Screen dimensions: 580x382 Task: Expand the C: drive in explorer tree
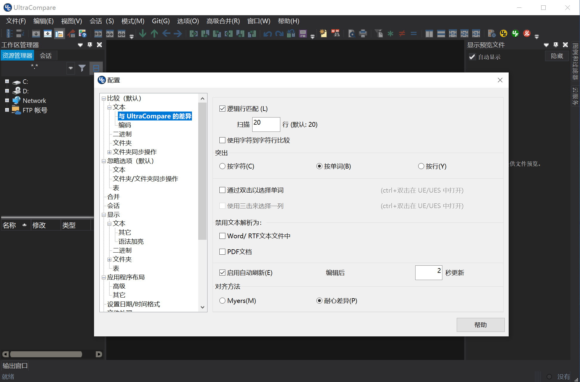coord(7,81)
